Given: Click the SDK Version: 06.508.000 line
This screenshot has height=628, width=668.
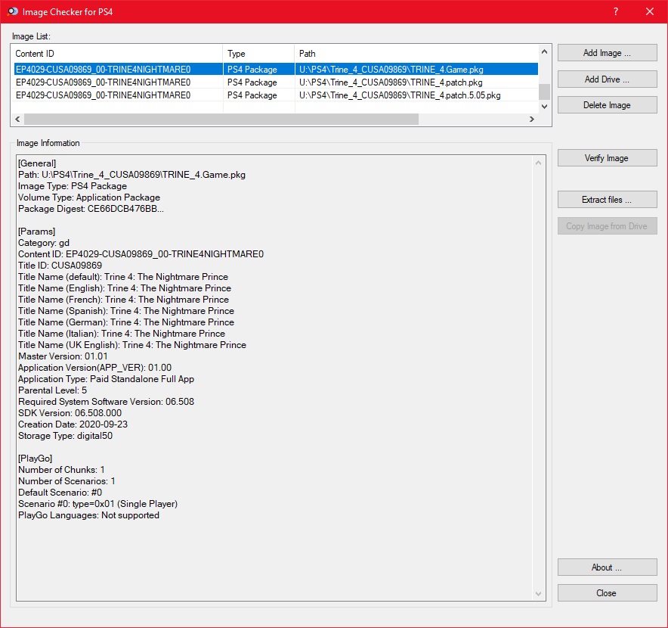Looking at the screenshot, I should coord(70,413).
